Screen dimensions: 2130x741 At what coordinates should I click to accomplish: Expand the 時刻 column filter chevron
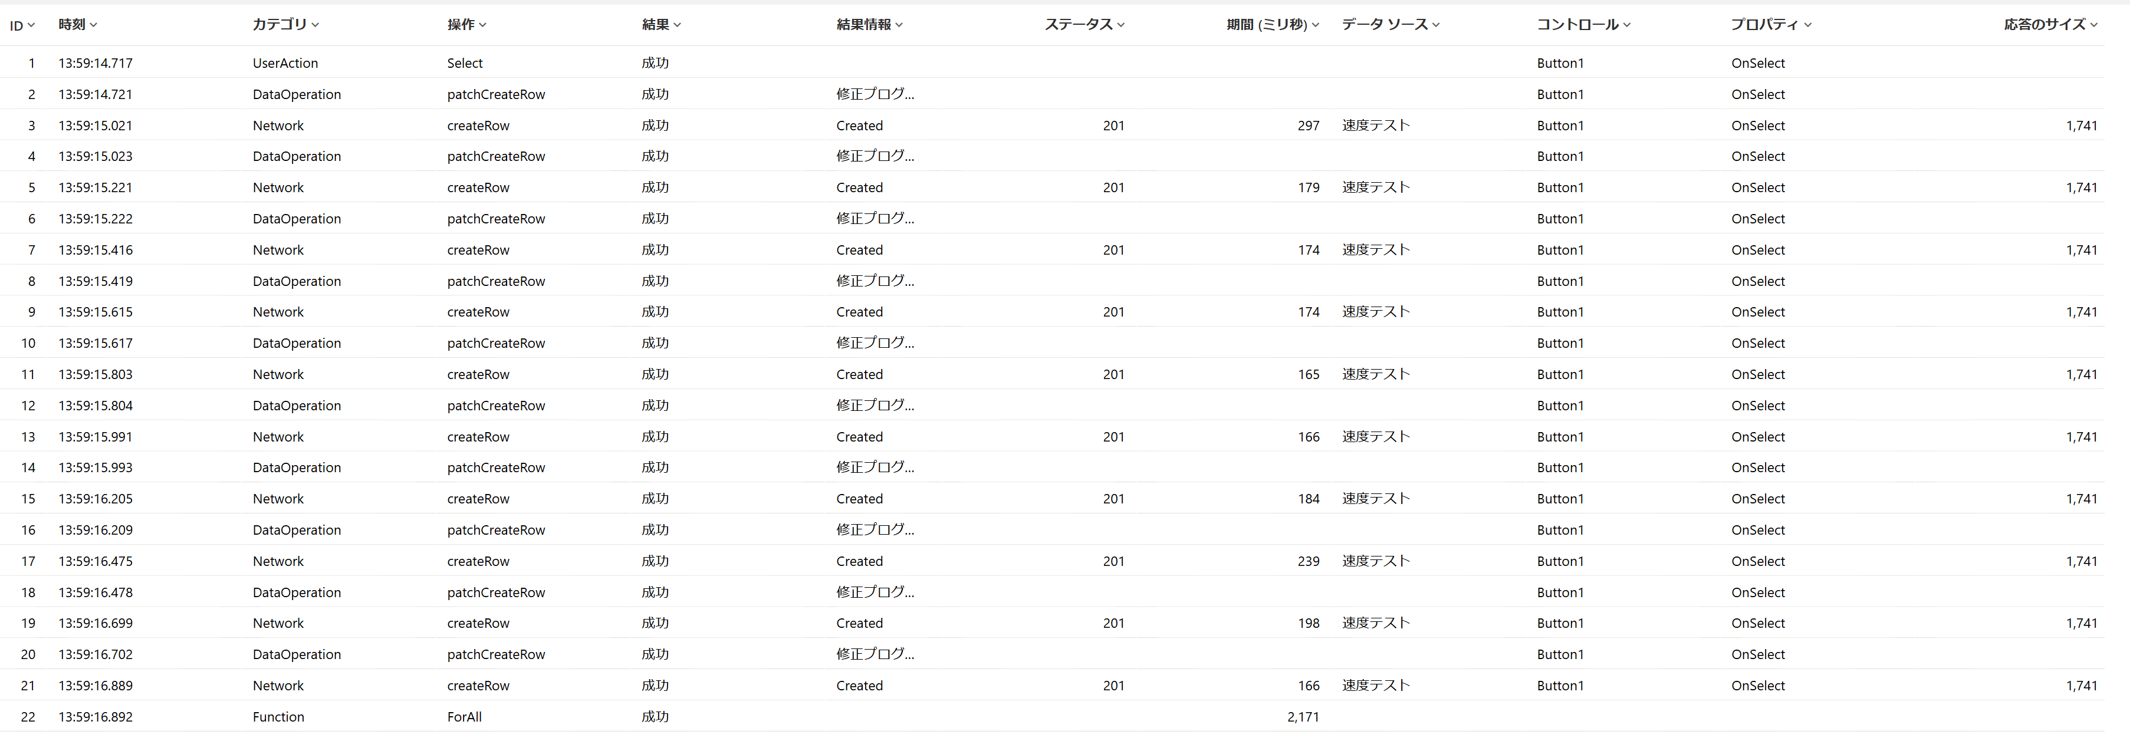tap(93, 25)
